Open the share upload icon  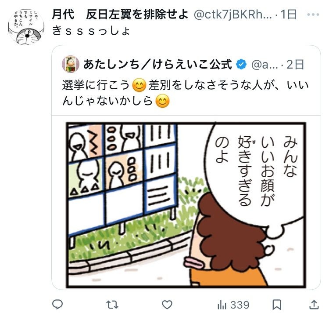pyautogui.click(x=314, y=305)
